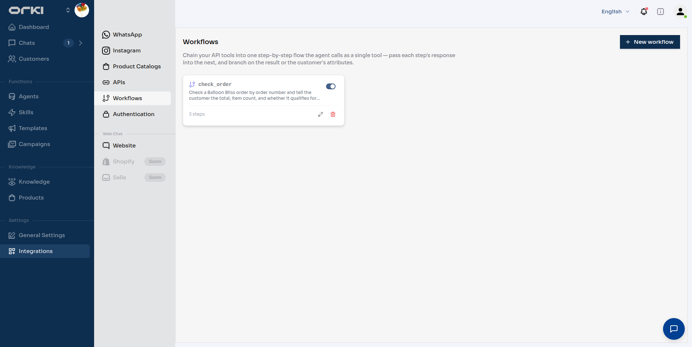Click the check_order description text
The height and width of the screenshot is (347, 692).
tap(254, 95)
